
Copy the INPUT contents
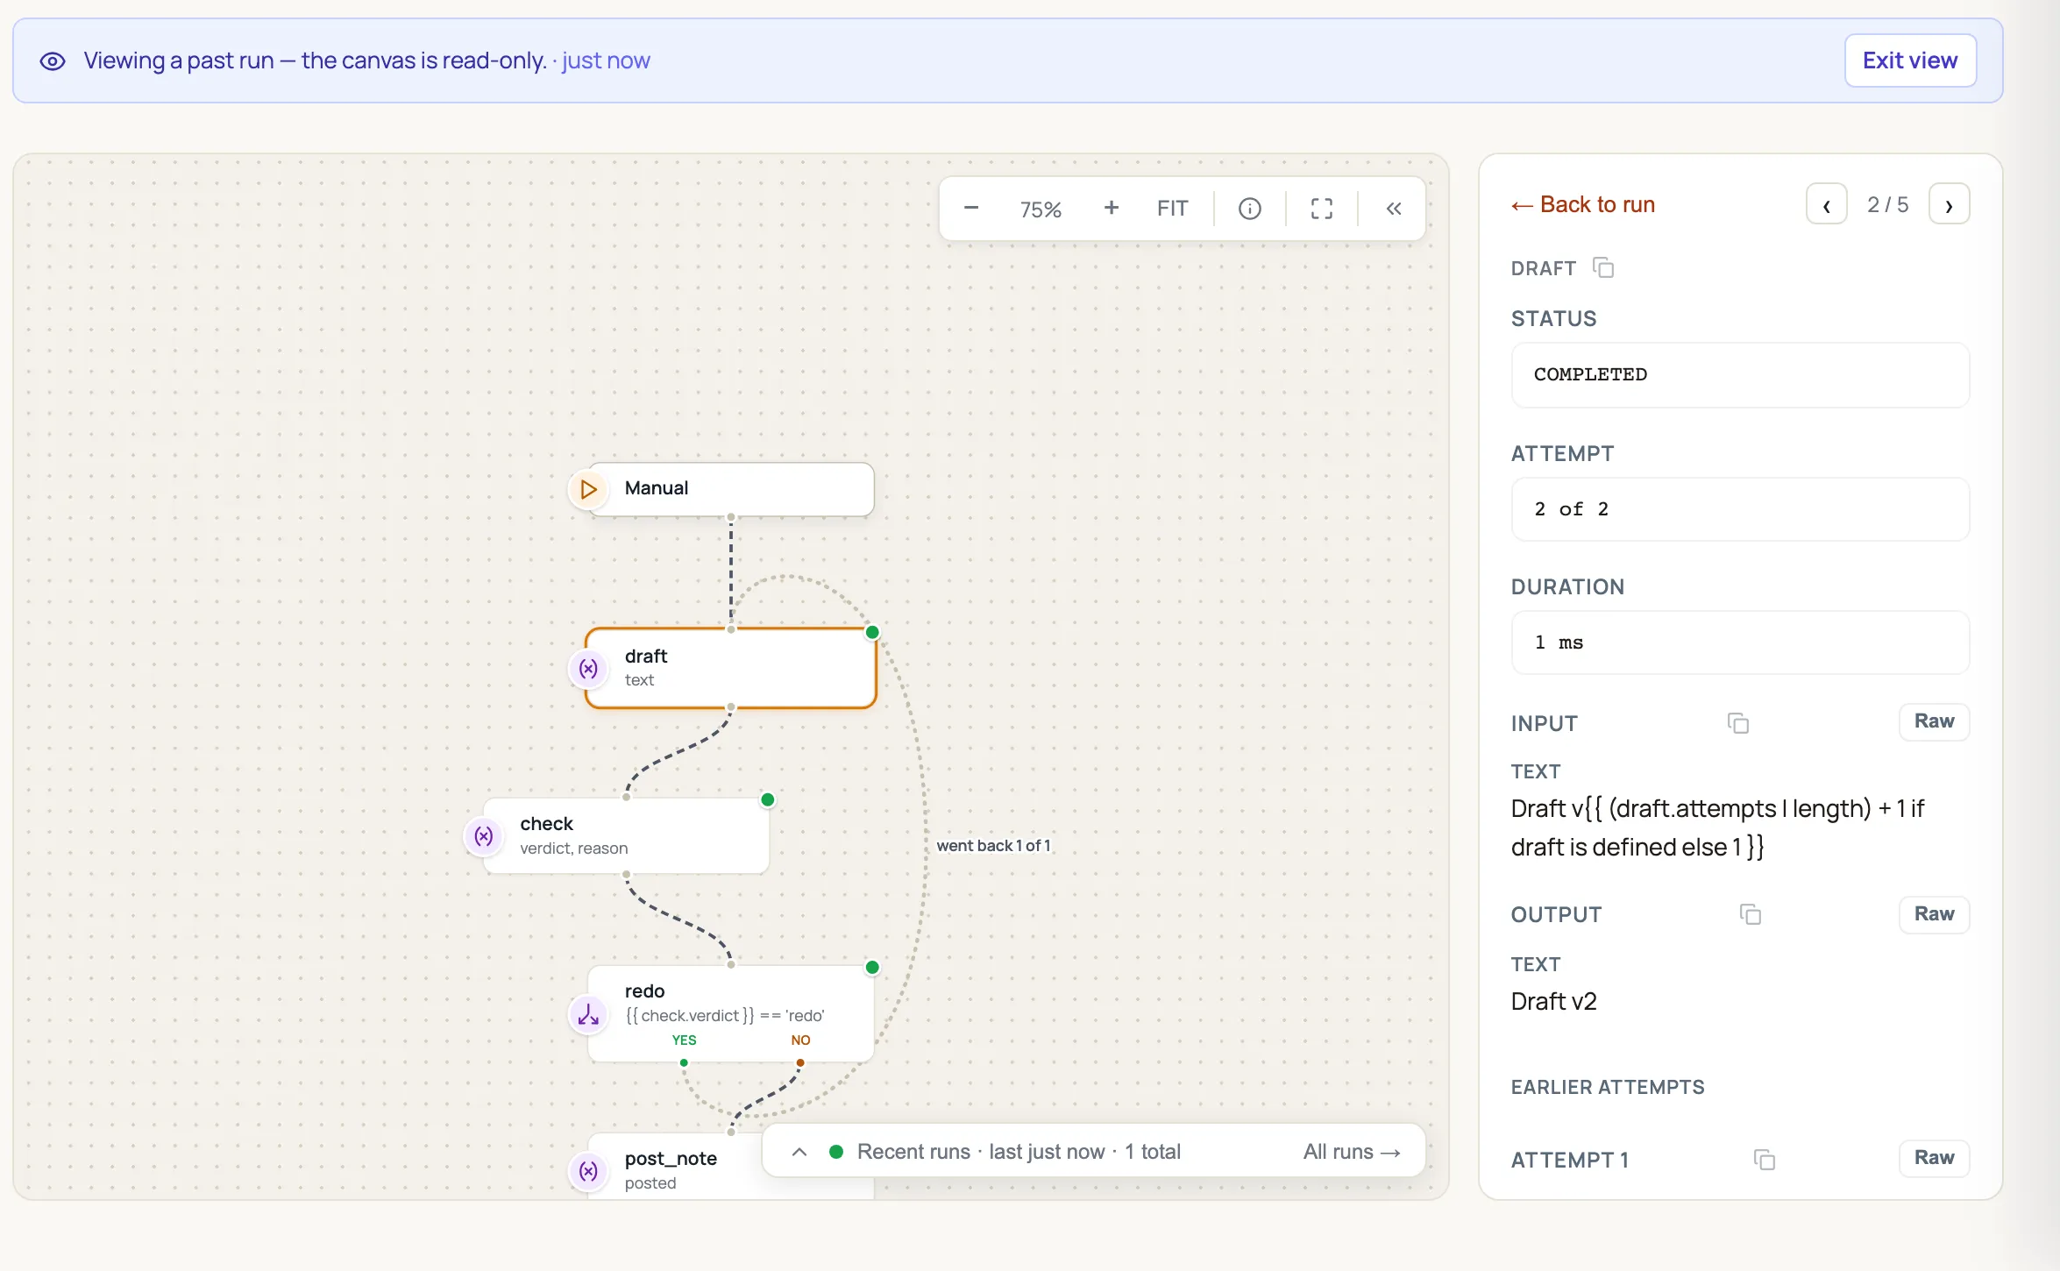1737,723
